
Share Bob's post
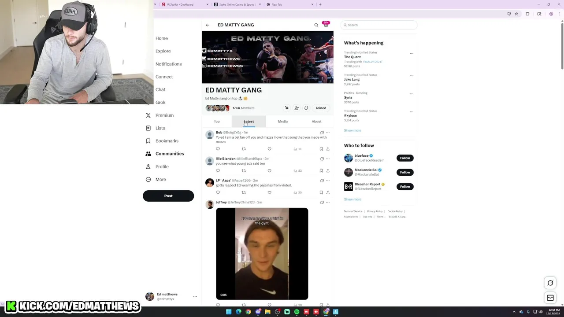[x=328, y=149]
